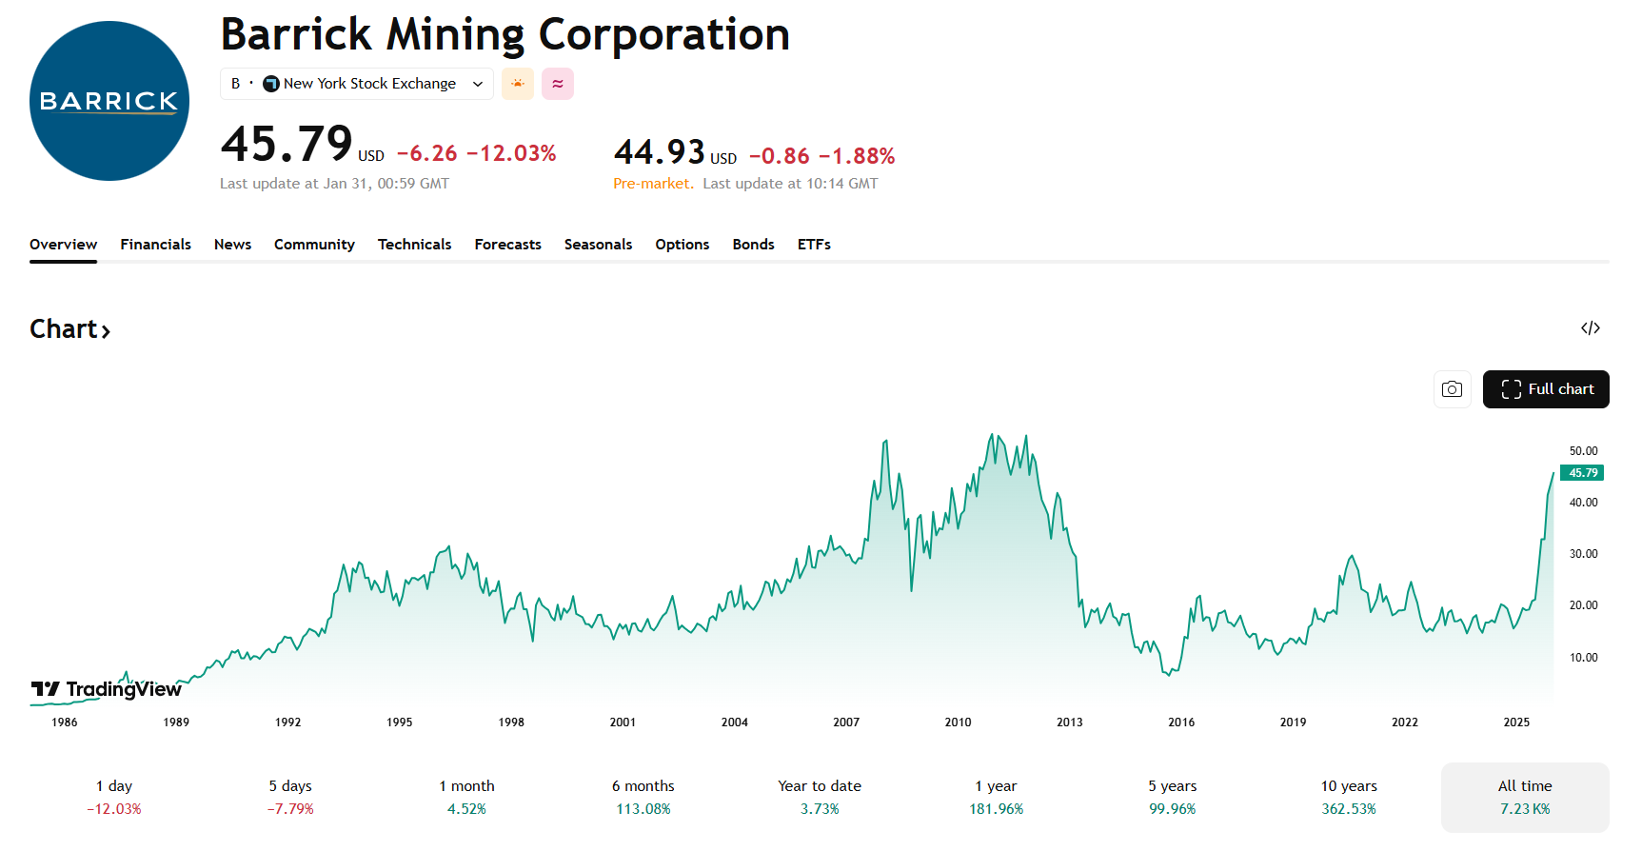The image size is (1642, 851).
Task: Select the 1 year time range
Action: pyautogui.click(x=996, y=798)
